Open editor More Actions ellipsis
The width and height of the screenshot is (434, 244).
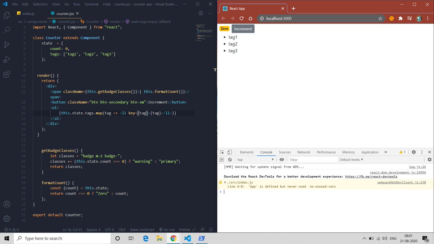click(x=210, y=13)
